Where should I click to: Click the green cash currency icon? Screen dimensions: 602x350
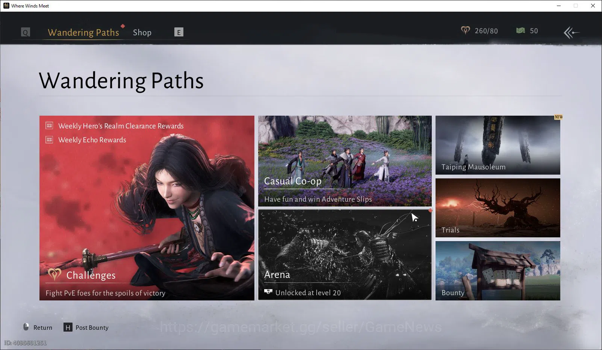pos(520,30)
